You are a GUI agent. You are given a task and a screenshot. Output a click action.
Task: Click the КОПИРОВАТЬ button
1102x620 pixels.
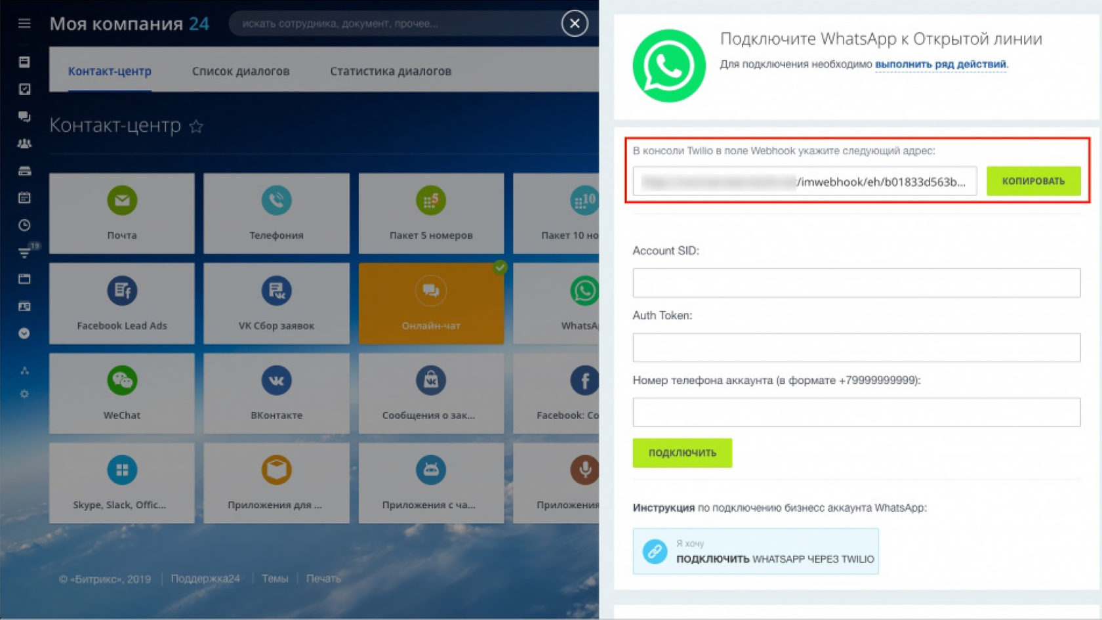coord(1033,181)
